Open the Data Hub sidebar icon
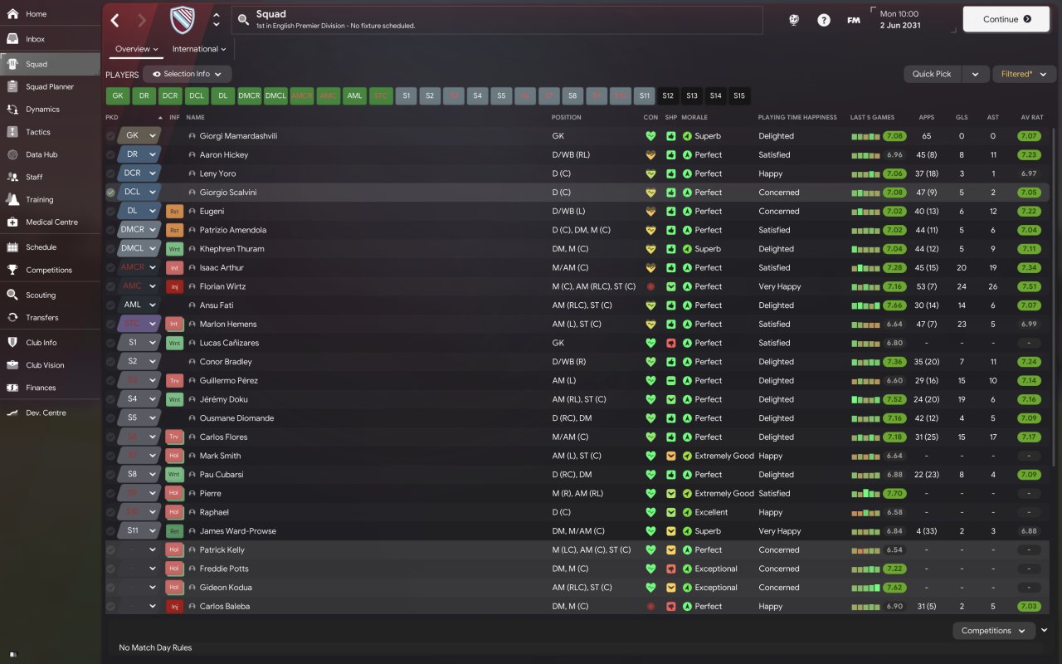1062x664 pixels. click(12, 154)
